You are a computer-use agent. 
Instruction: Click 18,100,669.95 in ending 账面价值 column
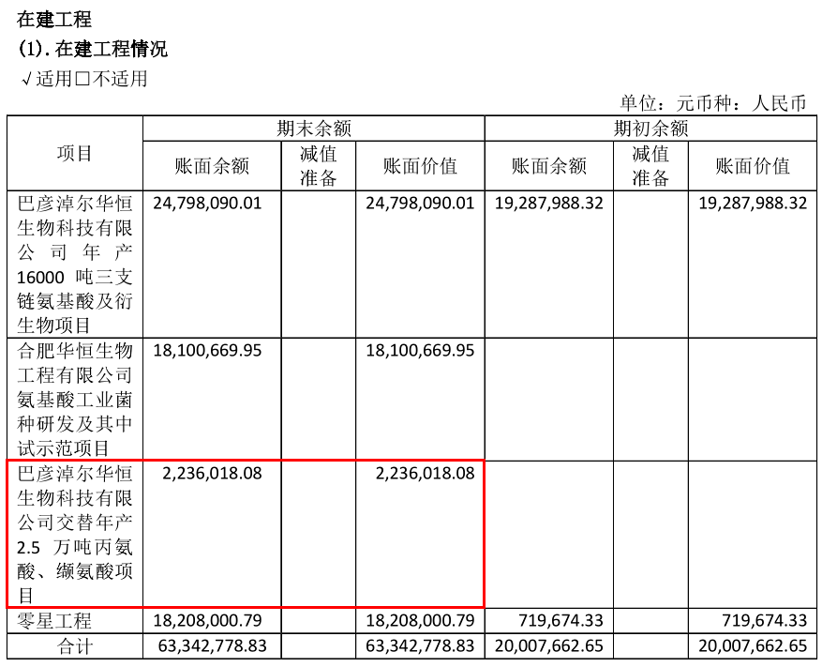tap(420, 351)
